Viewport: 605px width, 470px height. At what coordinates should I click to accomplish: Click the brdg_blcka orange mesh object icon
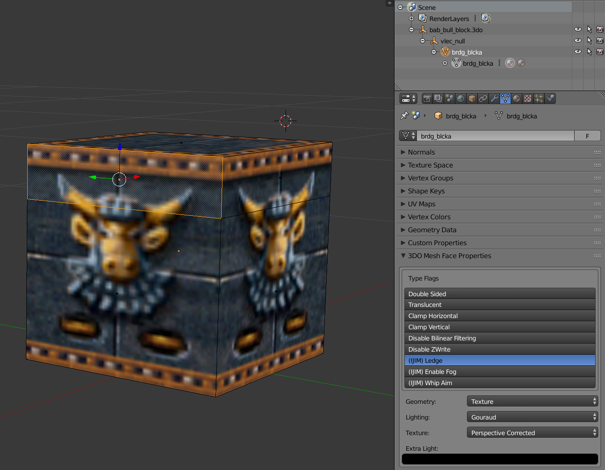[x=445, y=52]
